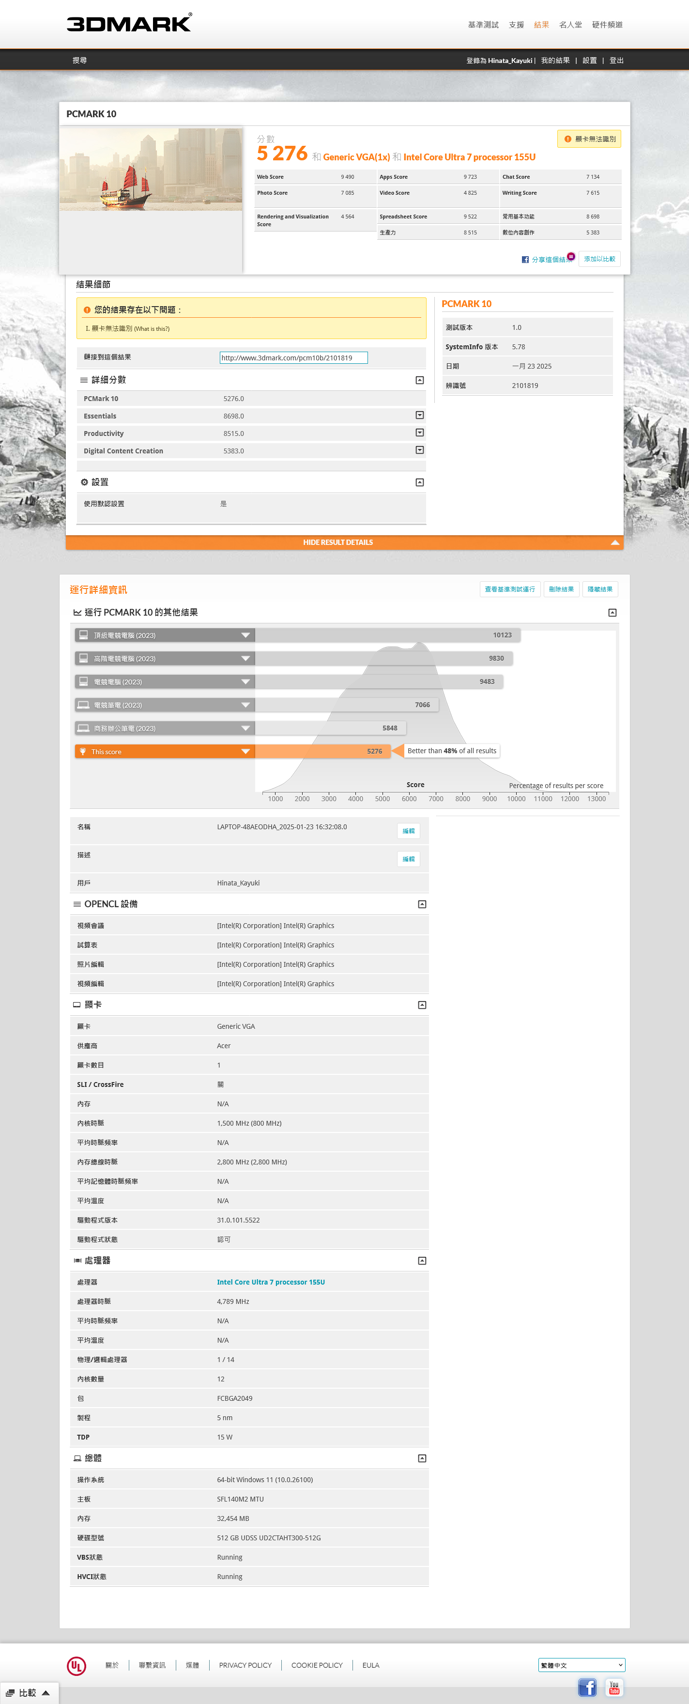Edit the result 名稱 field
Viewport: 689px width, 1704px height.
[x=409, y=831]
